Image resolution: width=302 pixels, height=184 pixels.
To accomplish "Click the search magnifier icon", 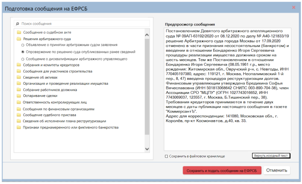I will [18, 24].
